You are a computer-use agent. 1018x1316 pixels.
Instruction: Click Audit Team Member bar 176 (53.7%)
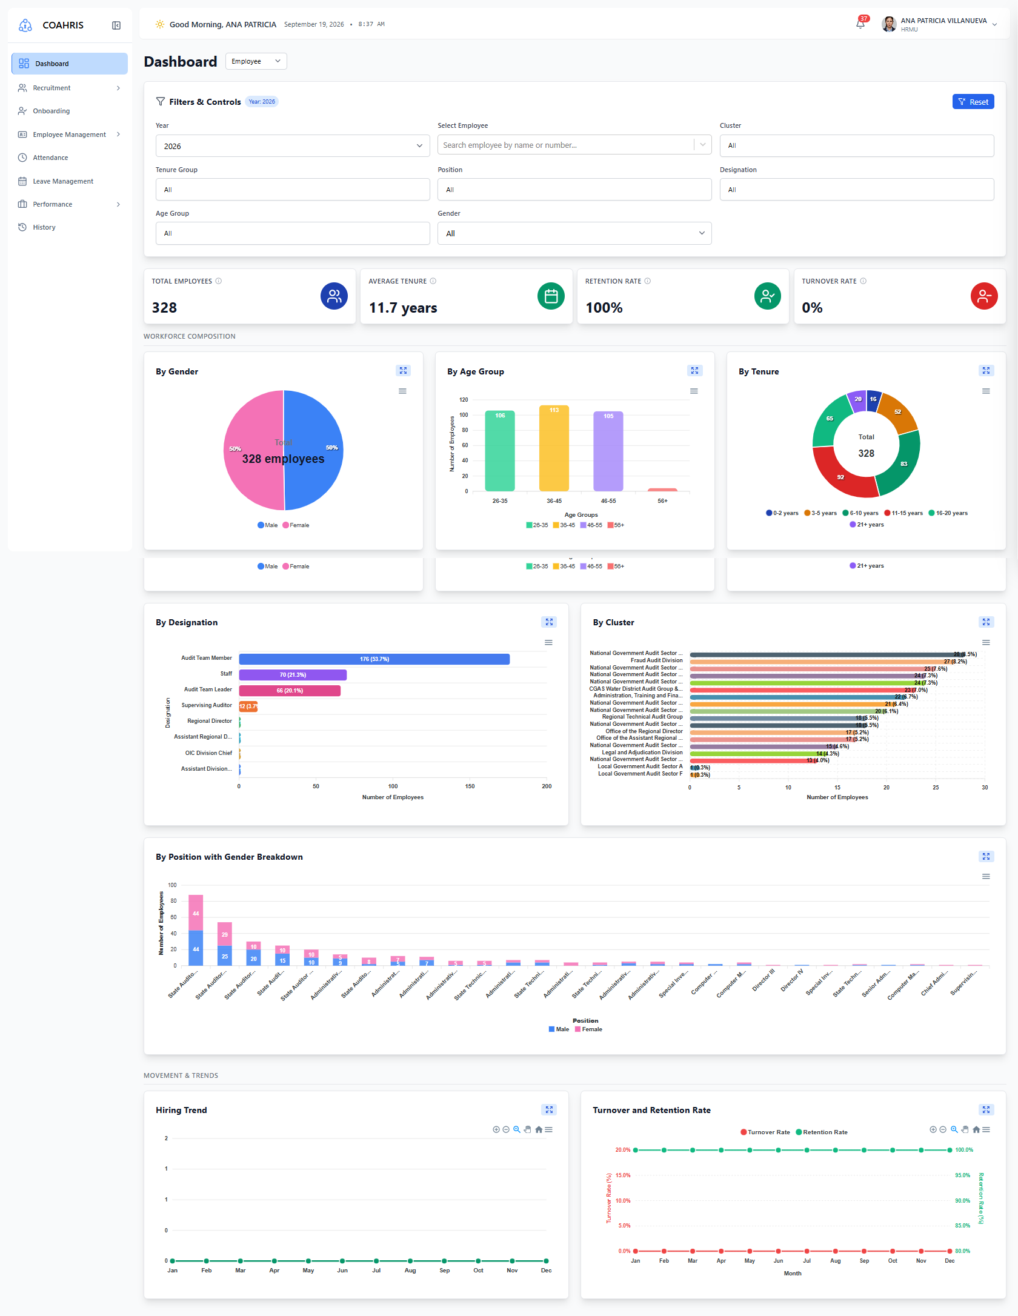374,659
